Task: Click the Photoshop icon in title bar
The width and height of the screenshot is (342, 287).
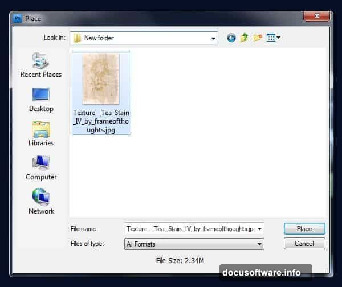Action: point(18,19)
